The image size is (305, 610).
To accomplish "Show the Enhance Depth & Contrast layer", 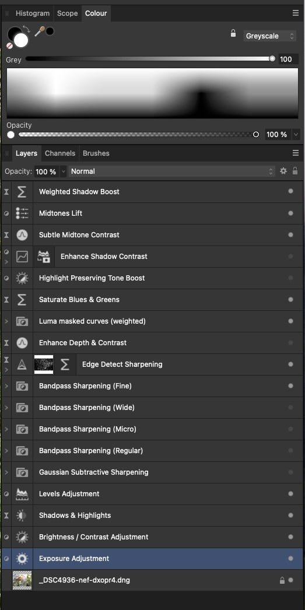I will pyautogui.click(x=290, y=343).
